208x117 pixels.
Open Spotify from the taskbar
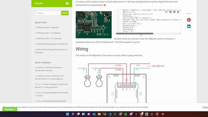tap(126, 114)
